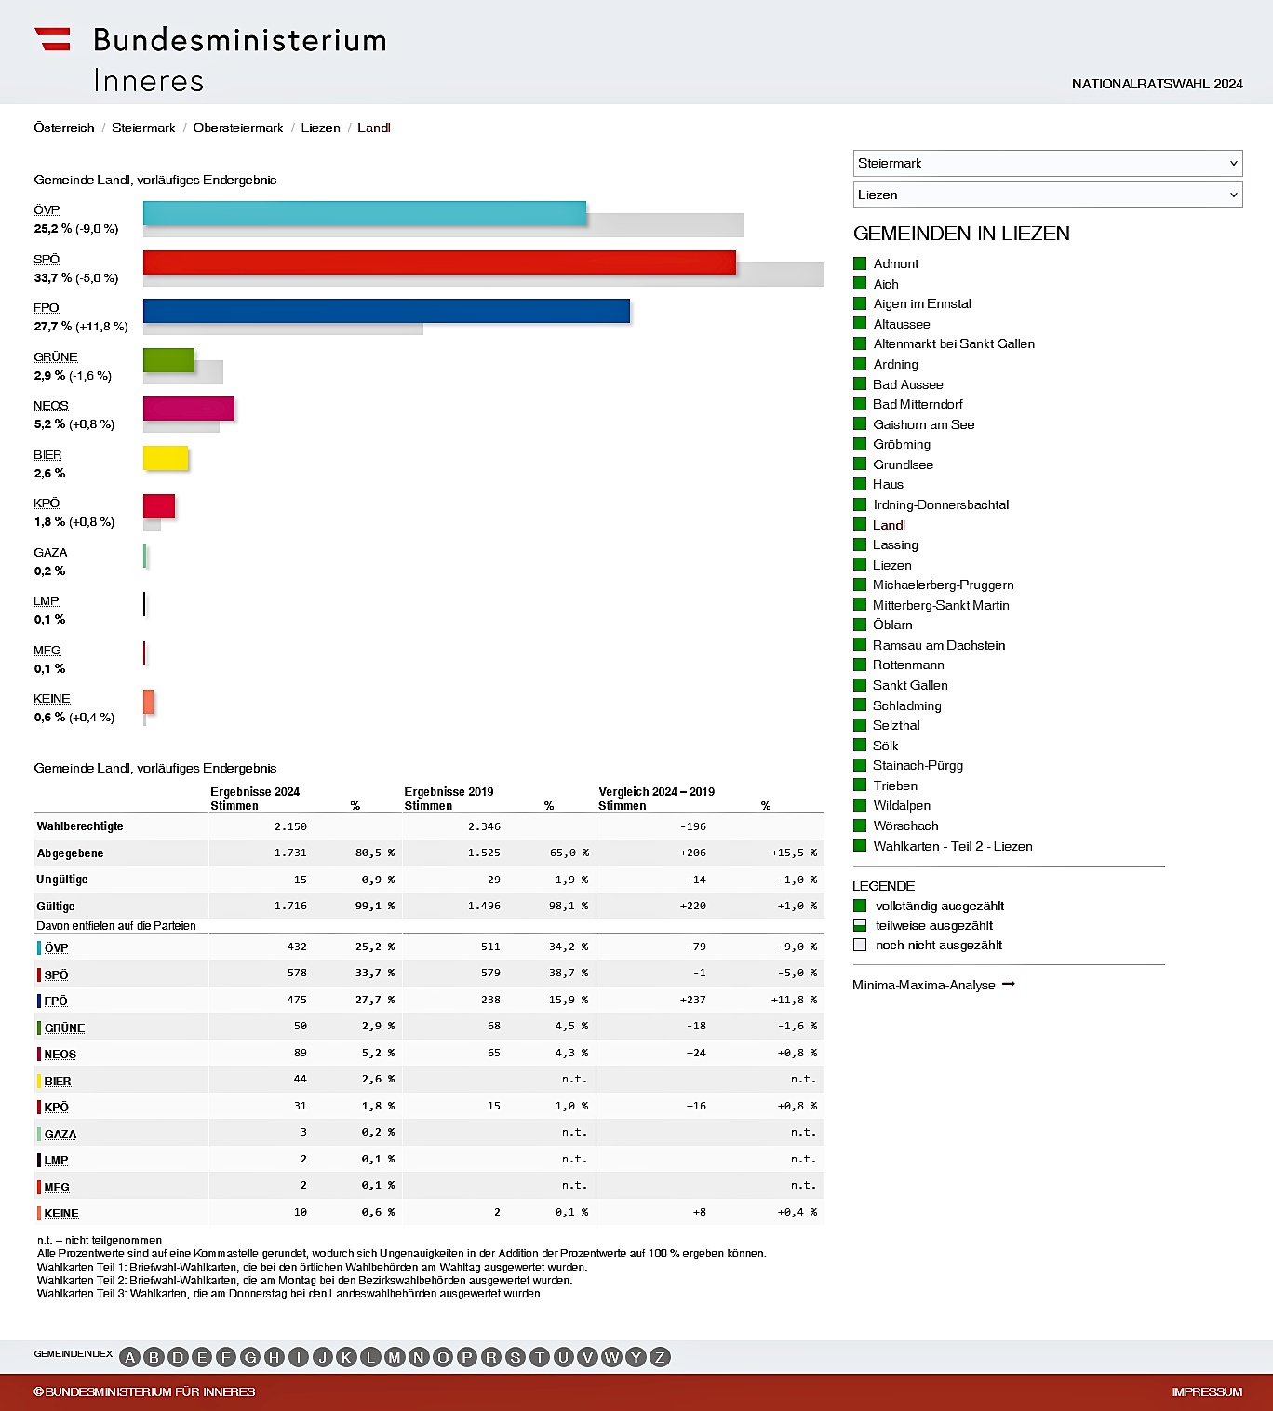The image size is (1273, 1411).
Task: Click the 'teilweise ausgezählt' legend box
Action: [860, 925]
